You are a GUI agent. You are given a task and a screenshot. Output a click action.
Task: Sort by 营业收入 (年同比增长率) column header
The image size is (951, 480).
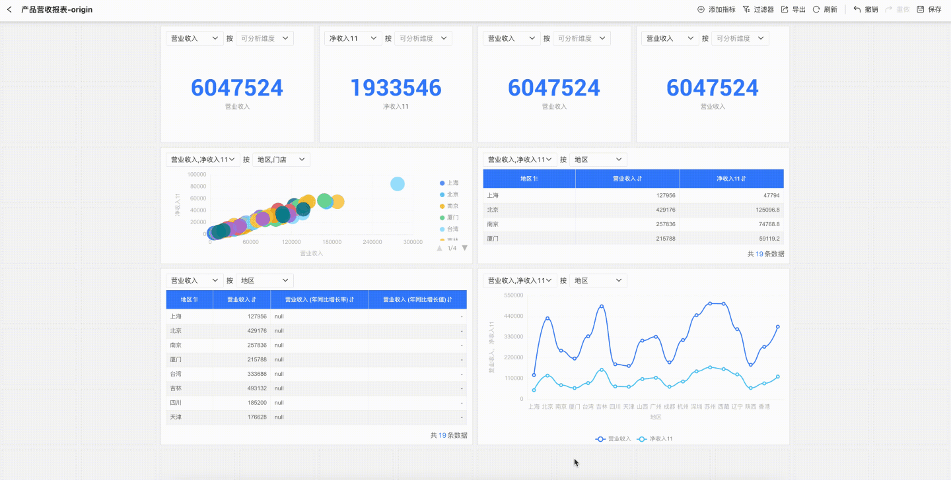tap(319, 299)
